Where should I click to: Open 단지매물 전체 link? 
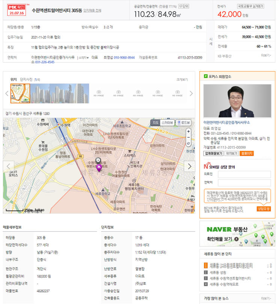click(x=92, y=10)
